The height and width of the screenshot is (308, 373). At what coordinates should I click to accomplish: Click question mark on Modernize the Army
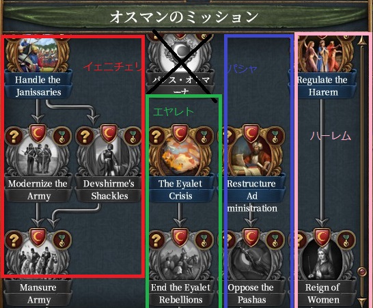point(14,136)
